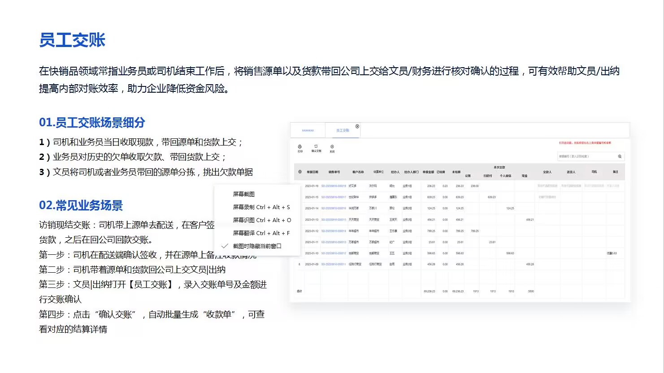Select 屏幕识图 menu entry

262,220
